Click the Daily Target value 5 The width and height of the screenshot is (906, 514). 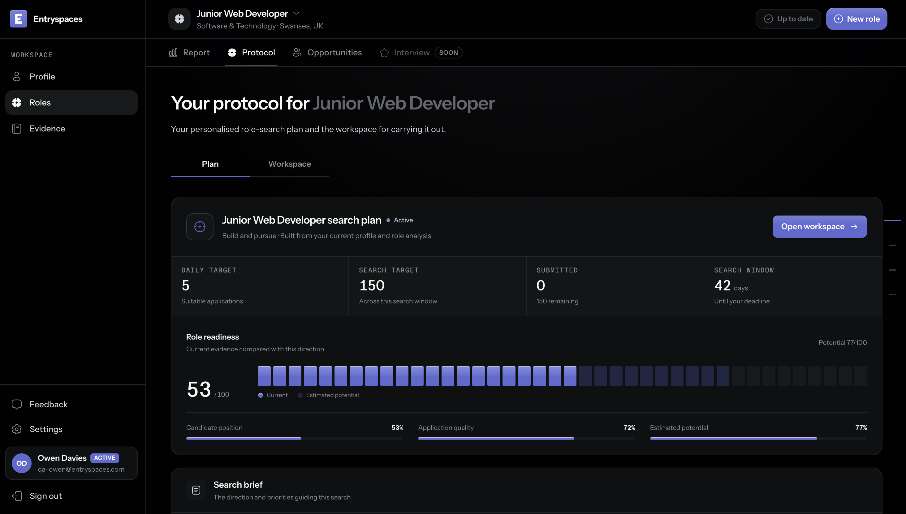[x=185, y=285]
